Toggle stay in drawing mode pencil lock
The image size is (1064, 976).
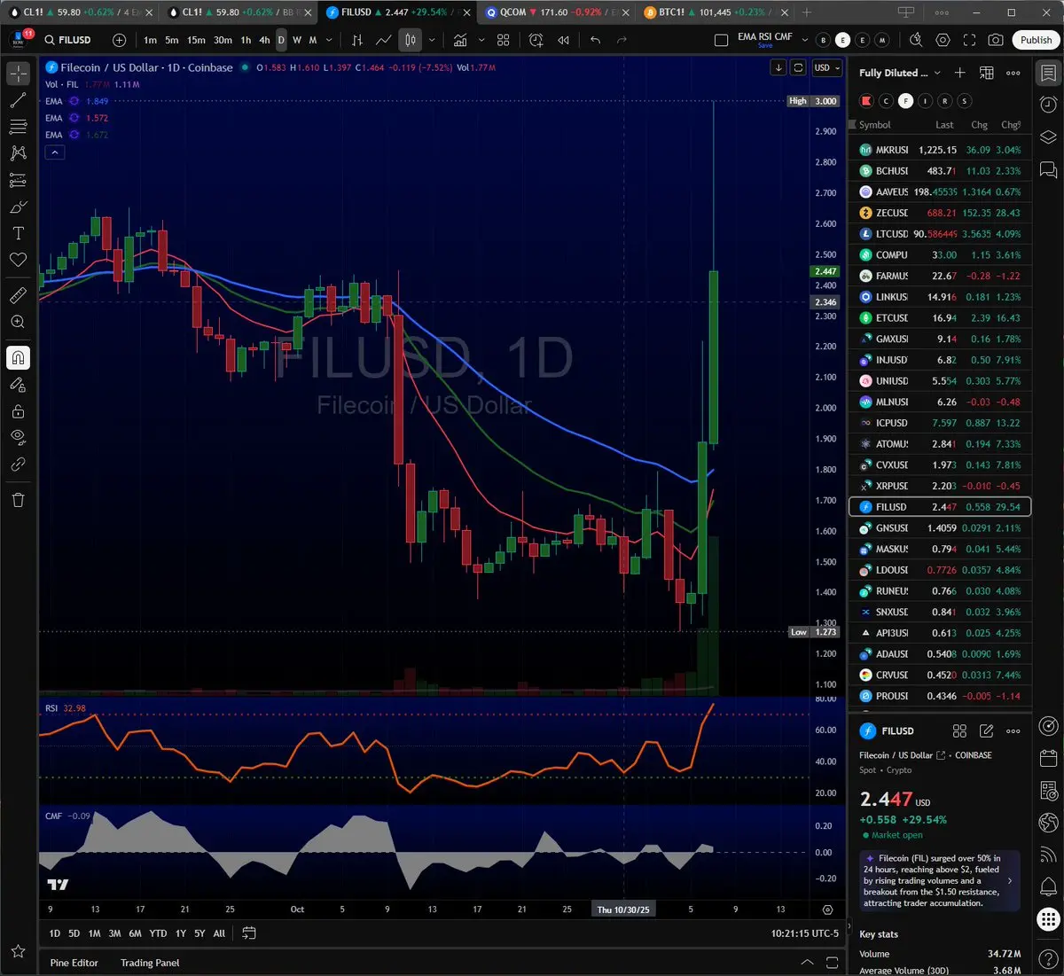click(18, 385)
